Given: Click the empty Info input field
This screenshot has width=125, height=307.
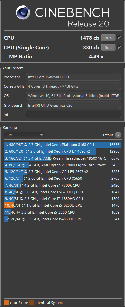Looking at the screenshot, I should [x=74, y=115].
